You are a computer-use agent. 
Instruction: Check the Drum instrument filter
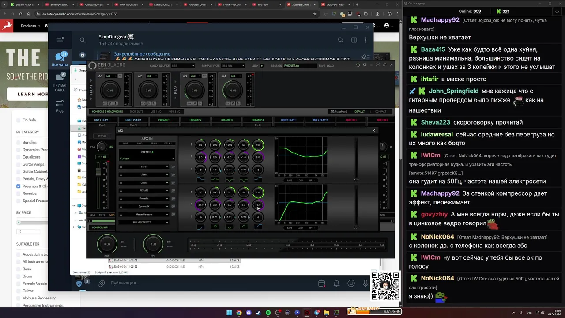pos(19,276)
